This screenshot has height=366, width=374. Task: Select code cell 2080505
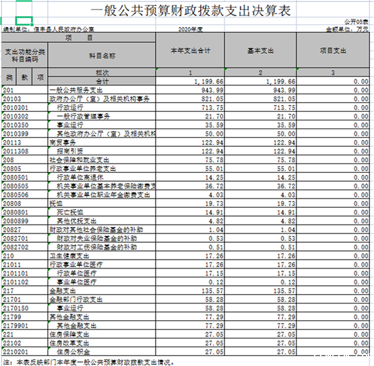25,186
